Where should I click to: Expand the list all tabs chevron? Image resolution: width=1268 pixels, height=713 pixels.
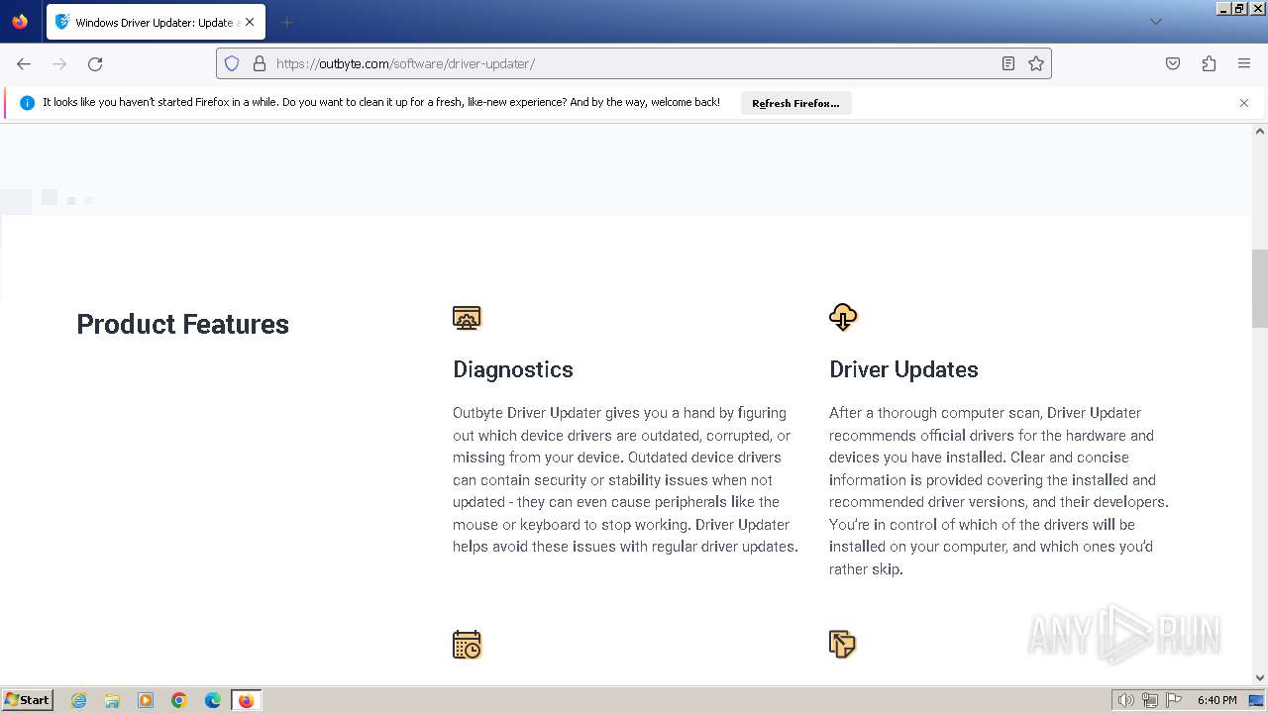coord(1155,22)
